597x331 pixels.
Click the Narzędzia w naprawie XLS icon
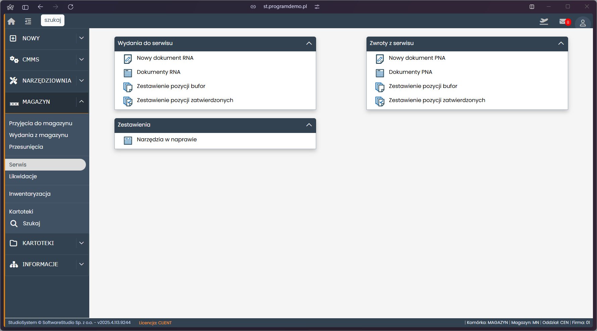click(x=128, y=140)
